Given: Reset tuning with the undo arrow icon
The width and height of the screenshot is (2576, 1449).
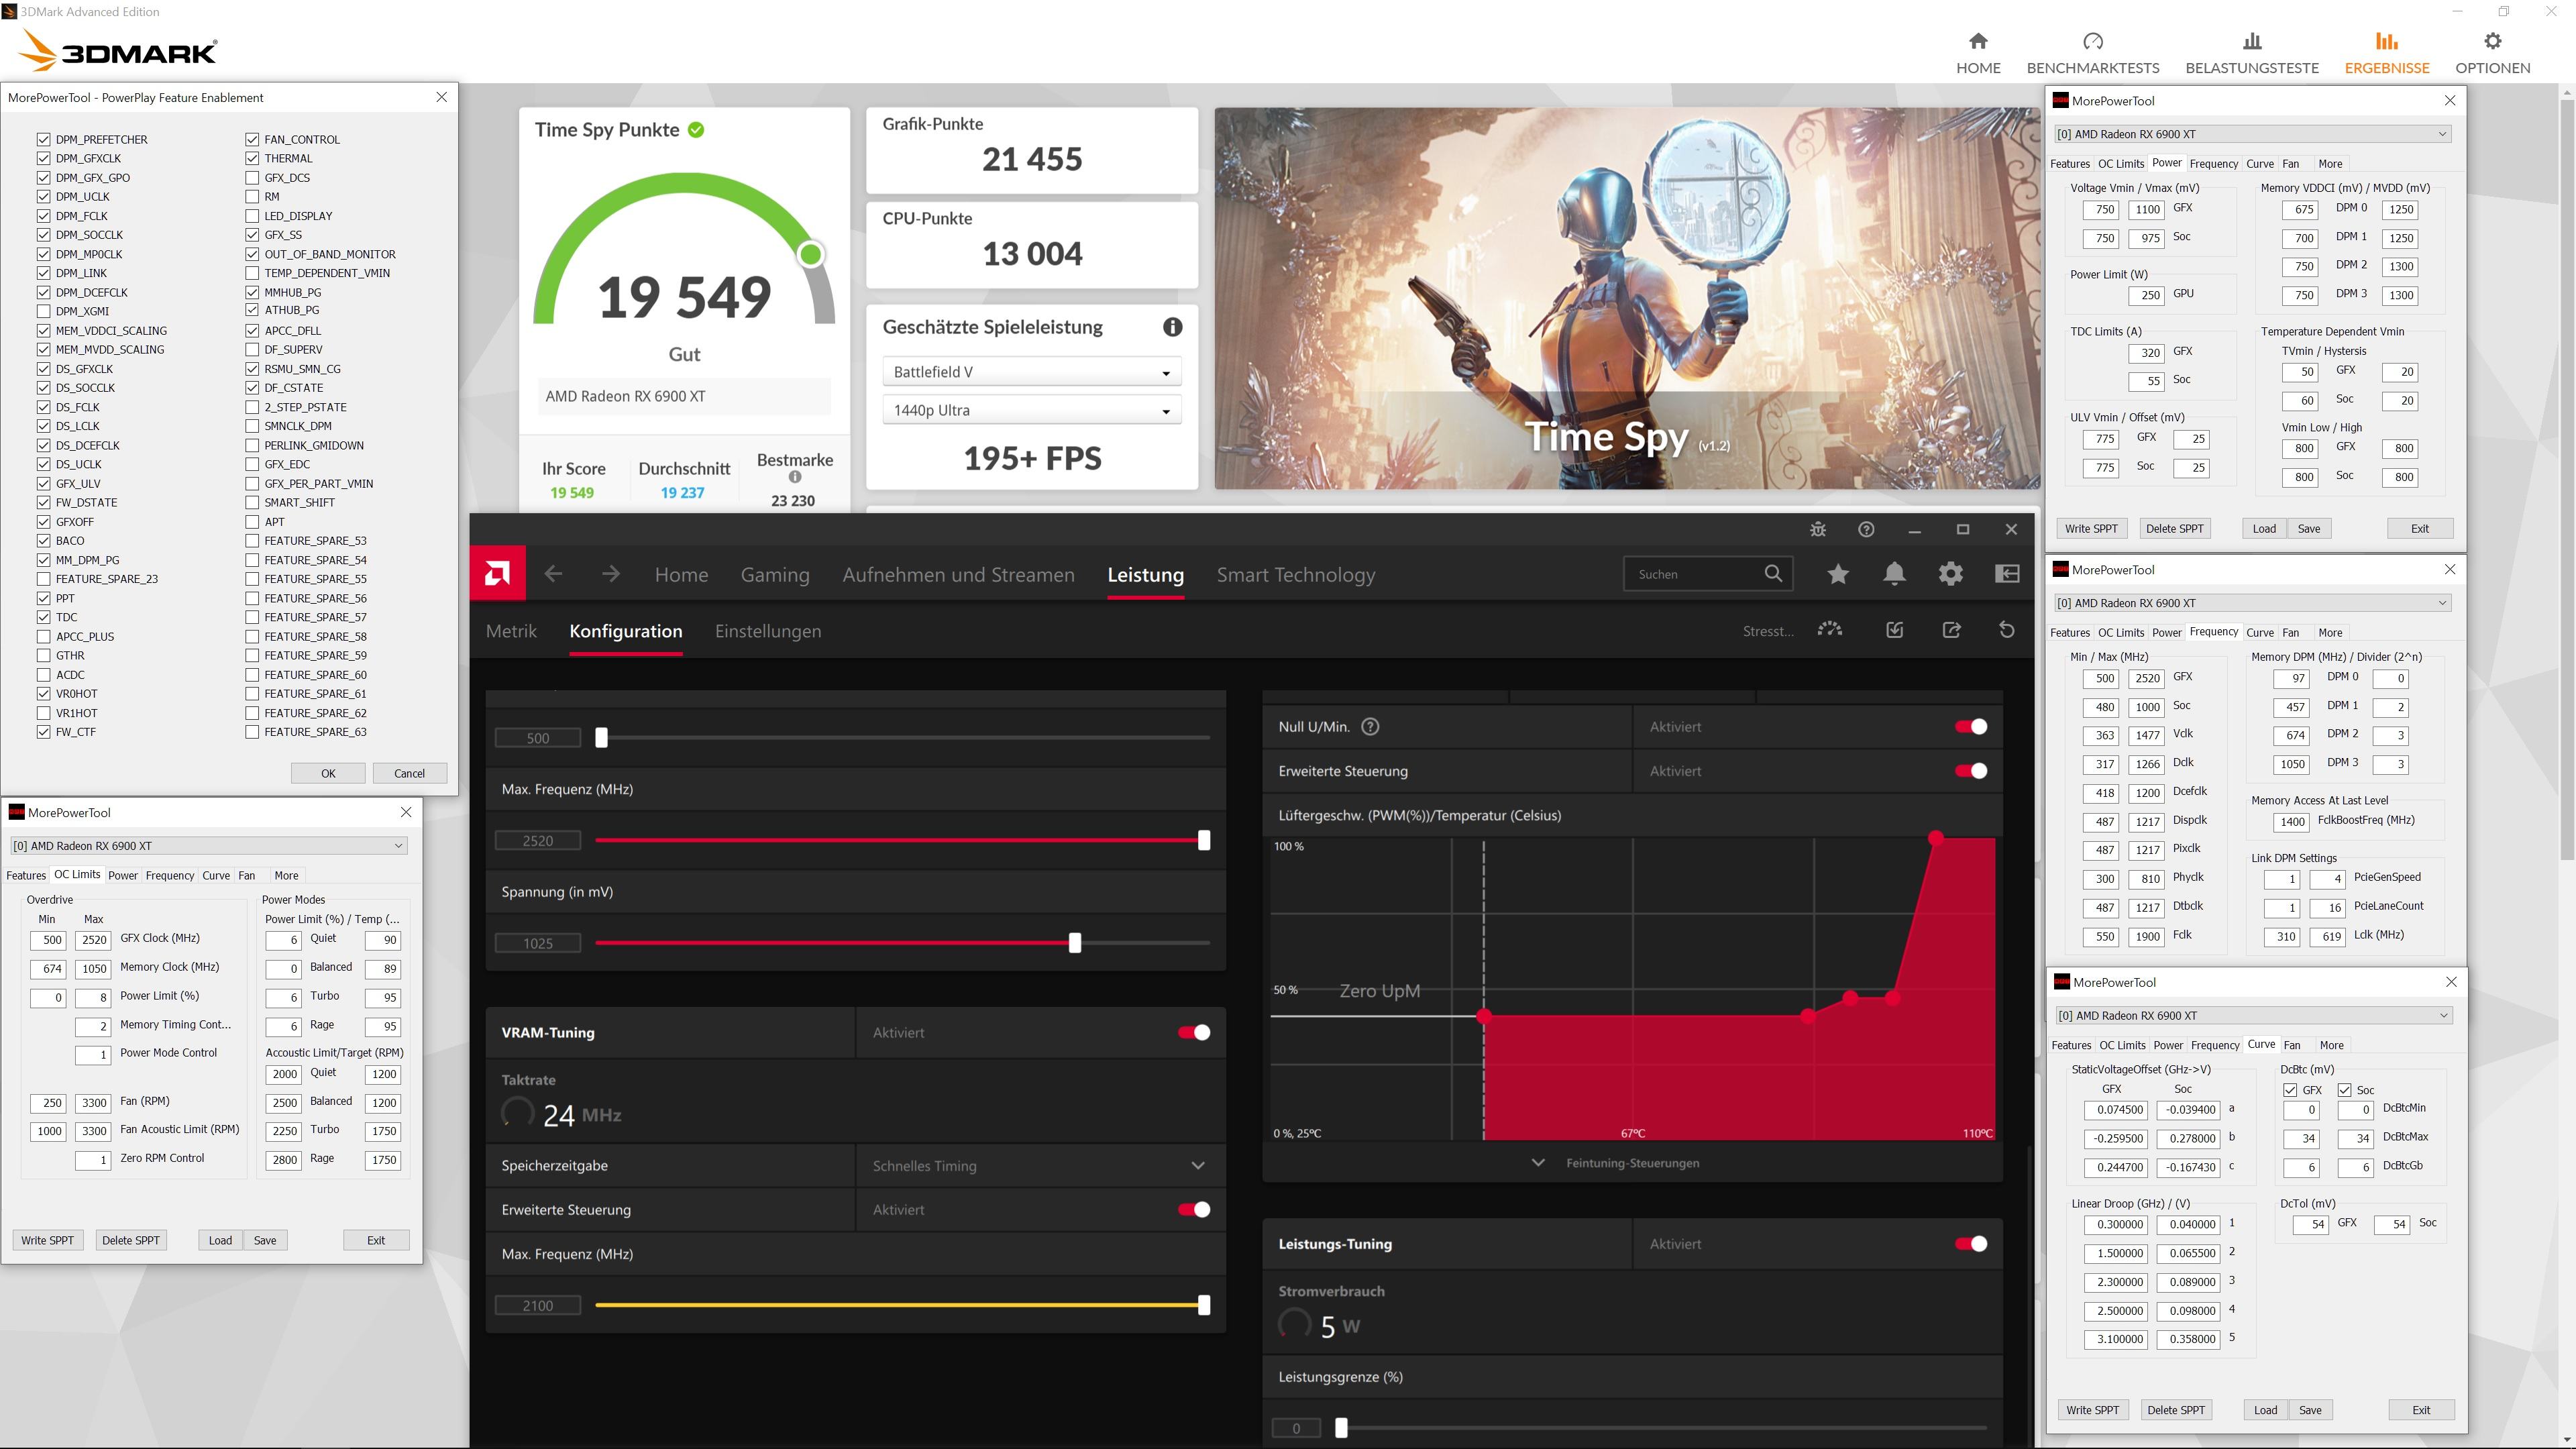Looking at the screenshot, I should click(2006, 630).
